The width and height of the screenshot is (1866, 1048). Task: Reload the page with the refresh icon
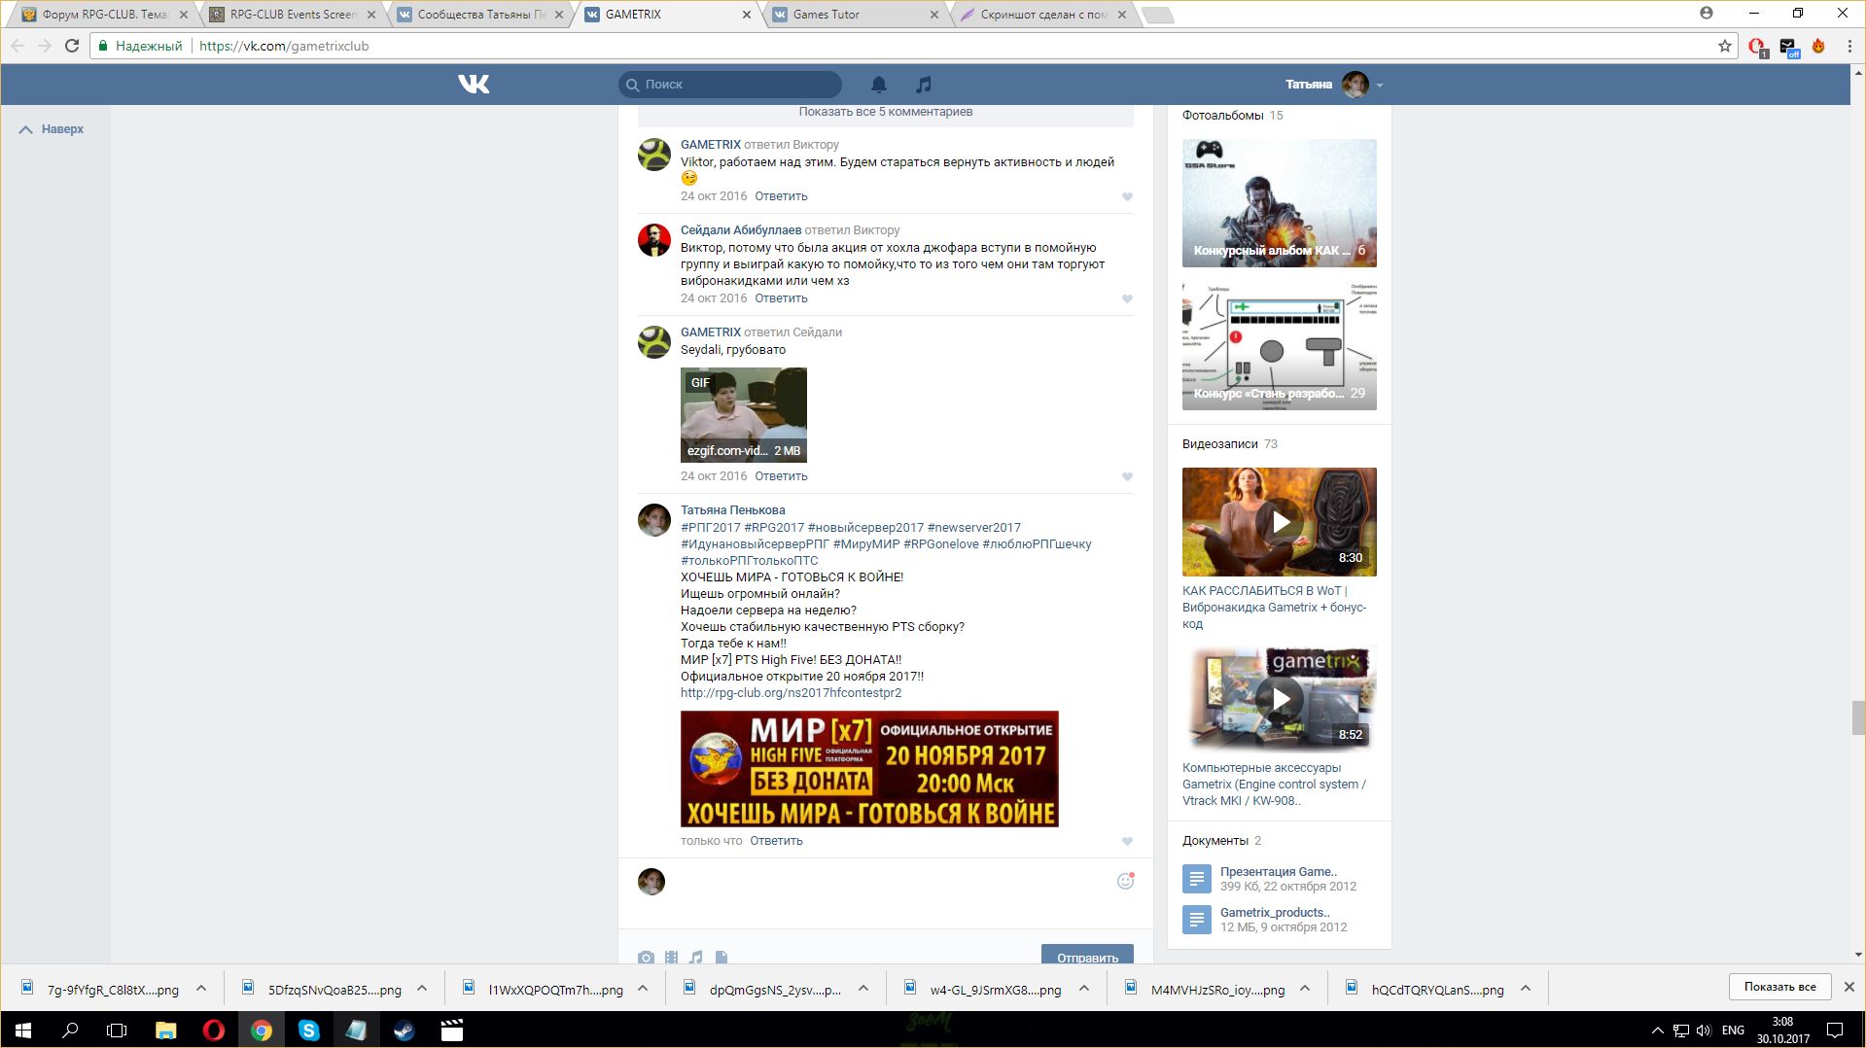[72, 46]
